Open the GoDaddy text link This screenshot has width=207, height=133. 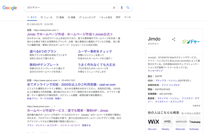click(194, 129)
